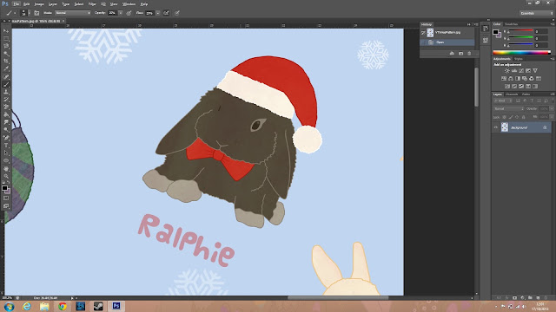Select the Dodge tool

pos(6,130)
